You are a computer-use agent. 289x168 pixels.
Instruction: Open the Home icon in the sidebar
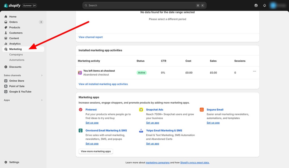[x=6, y=16]
